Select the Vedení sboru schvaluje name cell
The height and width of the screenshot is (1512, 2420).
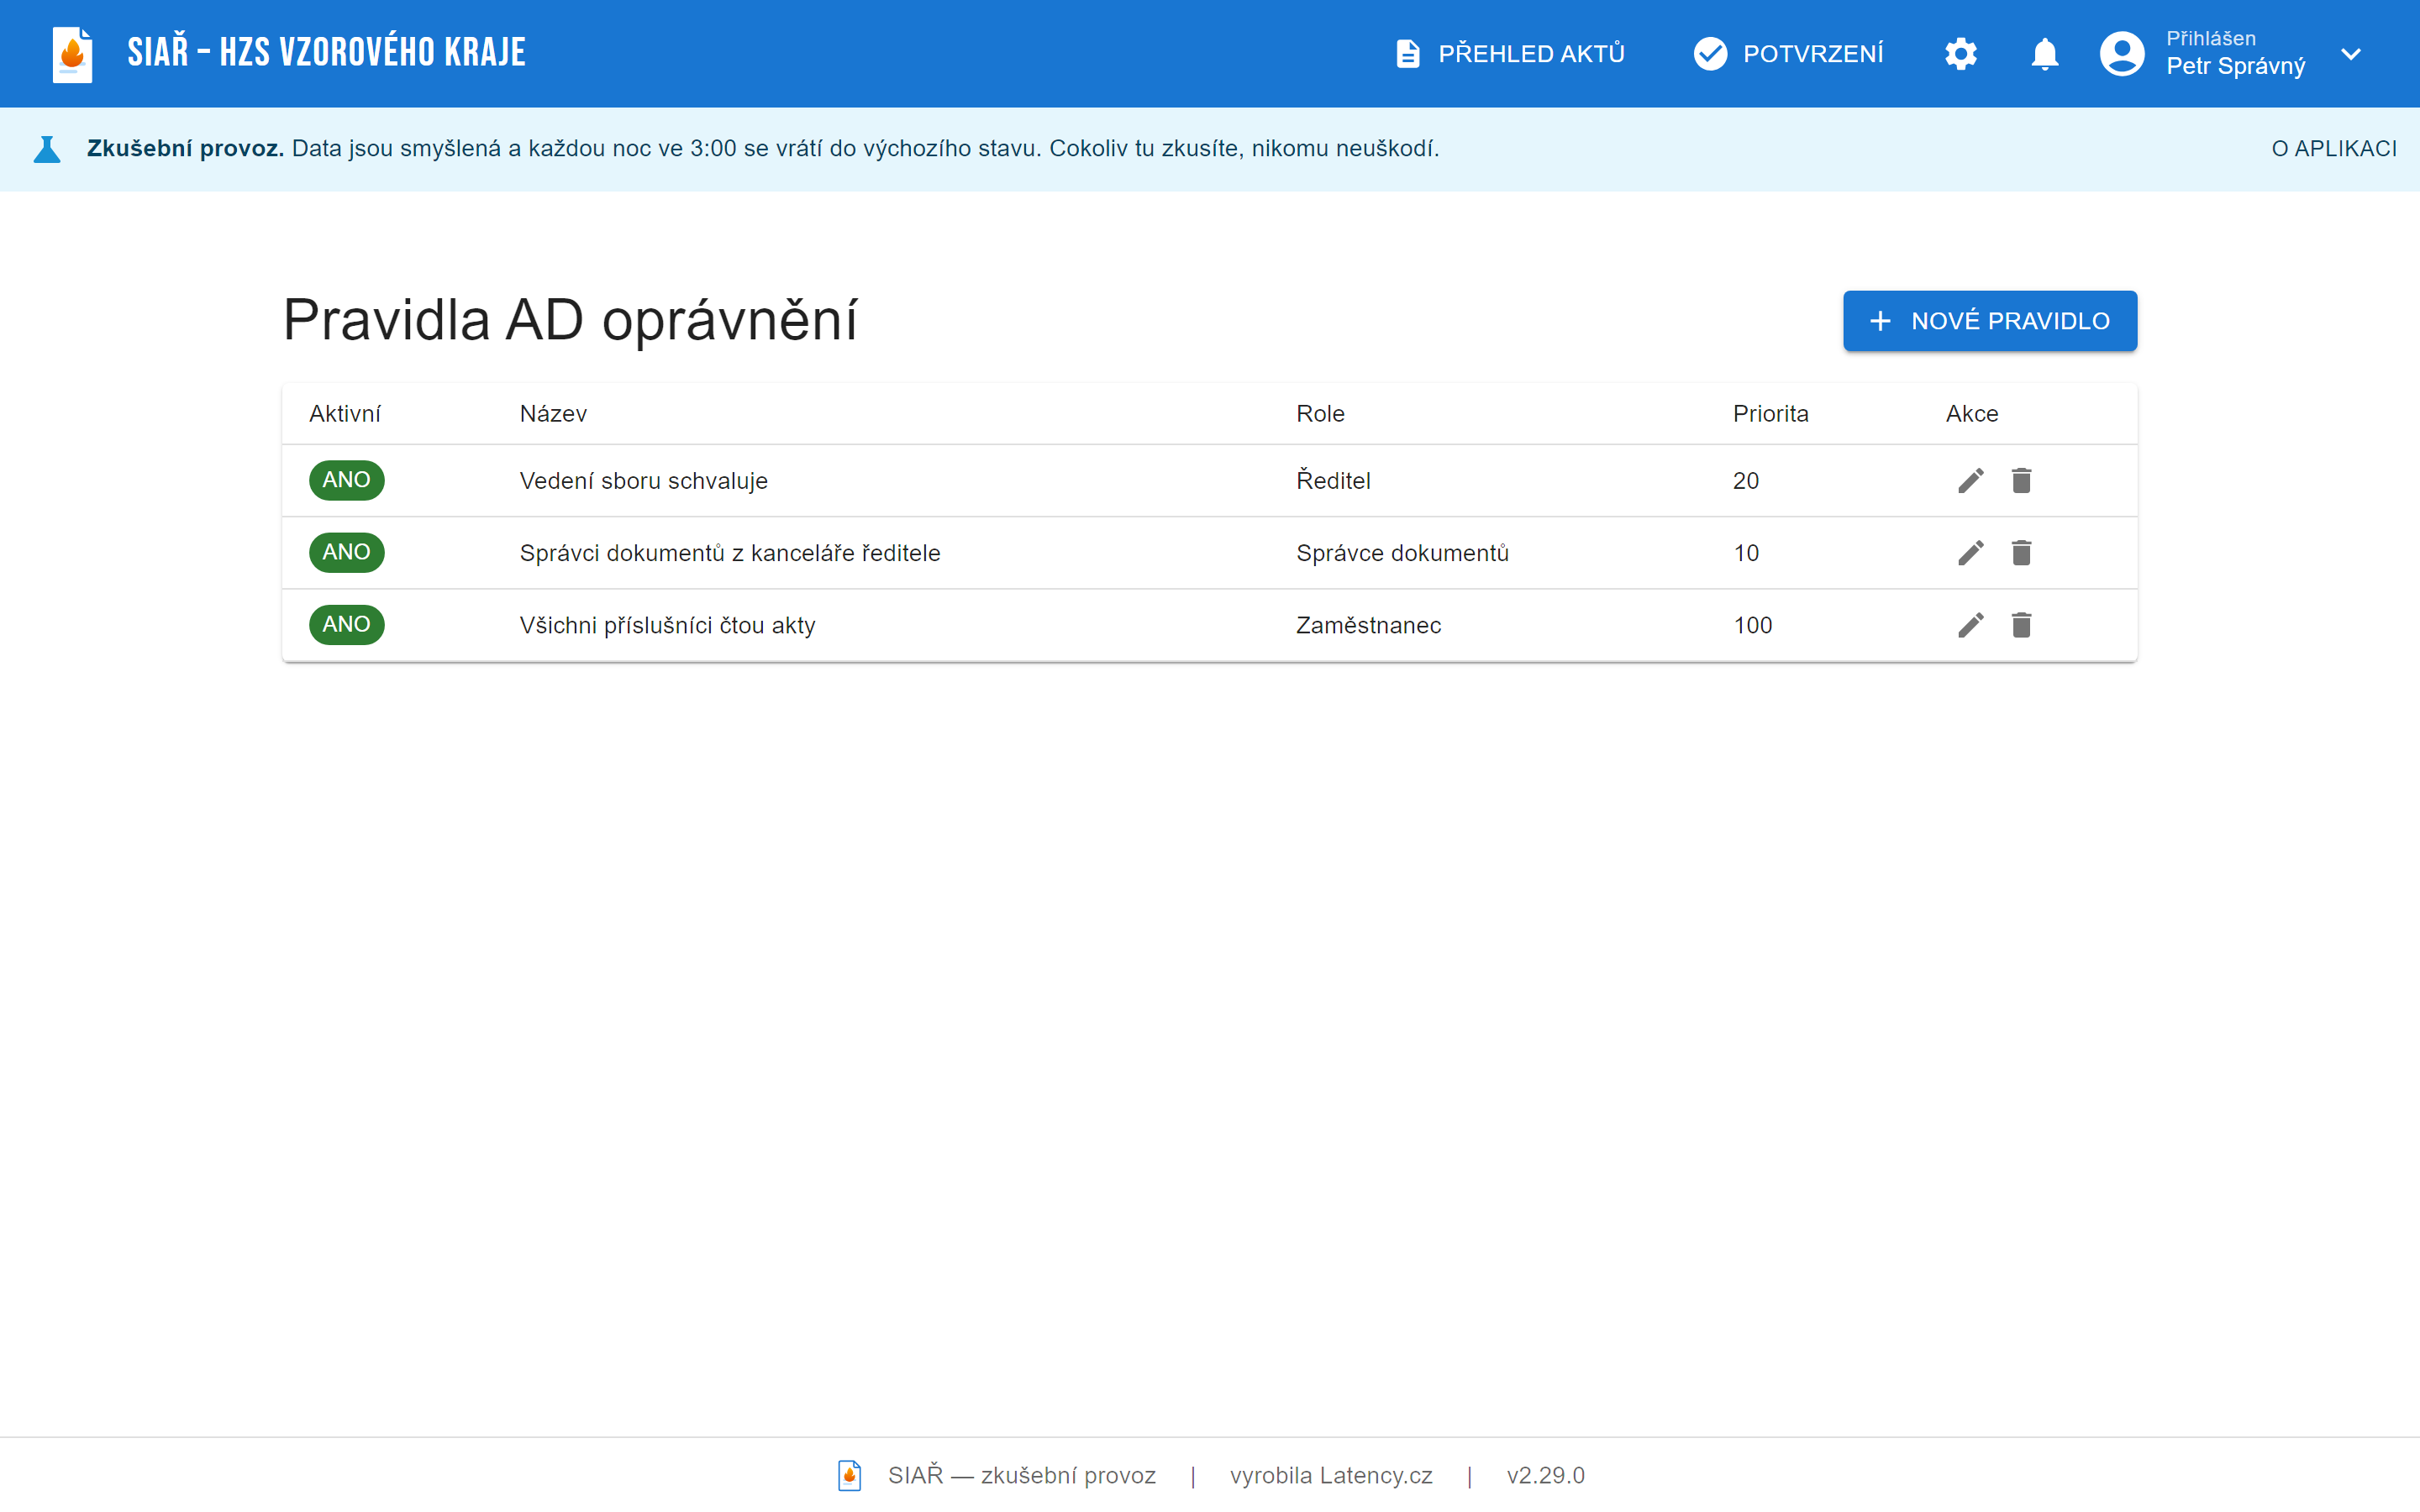point(643,481)
